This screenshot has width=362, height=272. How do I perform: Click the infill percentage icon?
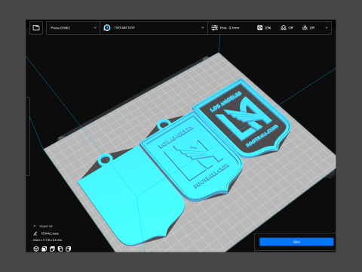pyautogui.click(x=259, y=28)
